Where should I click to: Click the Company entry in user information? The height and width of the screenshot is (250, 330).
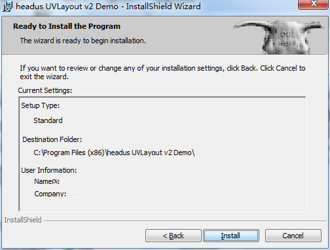50,194
